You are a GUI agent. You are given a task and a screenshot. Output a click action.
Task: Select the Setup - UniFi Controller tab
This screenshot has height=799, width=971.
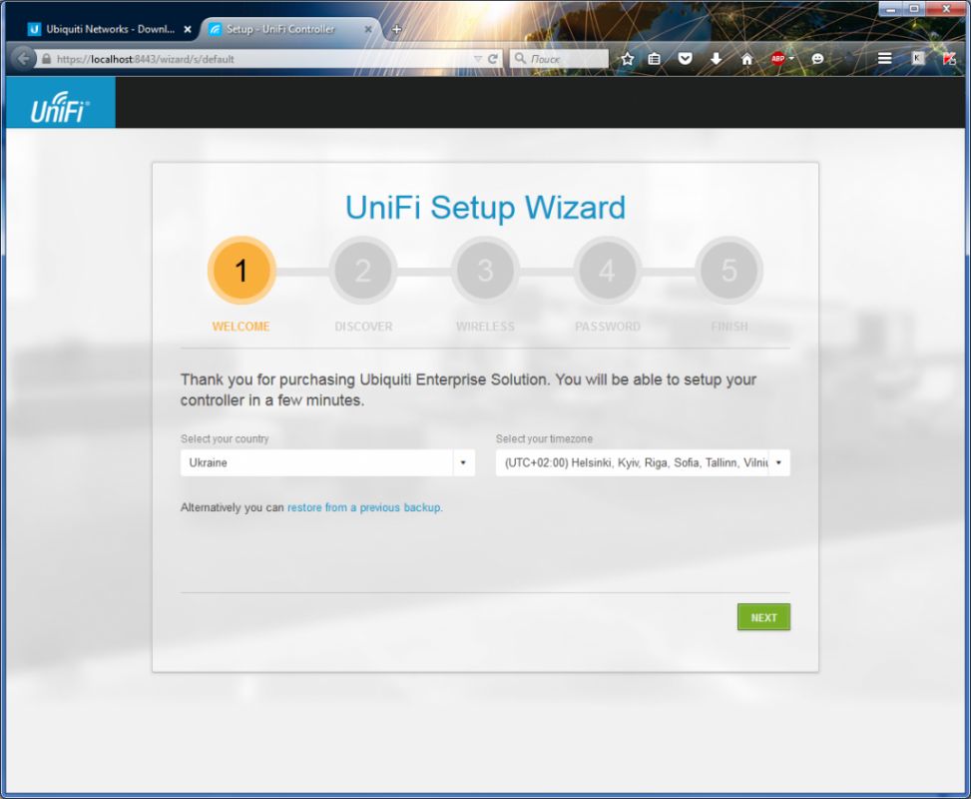tap(283, 29)
